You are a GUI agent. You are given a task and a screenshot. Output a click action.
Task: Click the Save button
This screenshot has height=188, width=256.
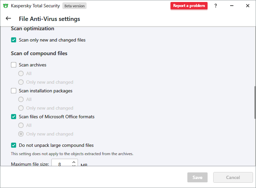pos(197,177)
